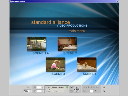Click the green refresh icon beside PAL_Radiant Submenu
The image size is (128, 96).
pos(67,87)
